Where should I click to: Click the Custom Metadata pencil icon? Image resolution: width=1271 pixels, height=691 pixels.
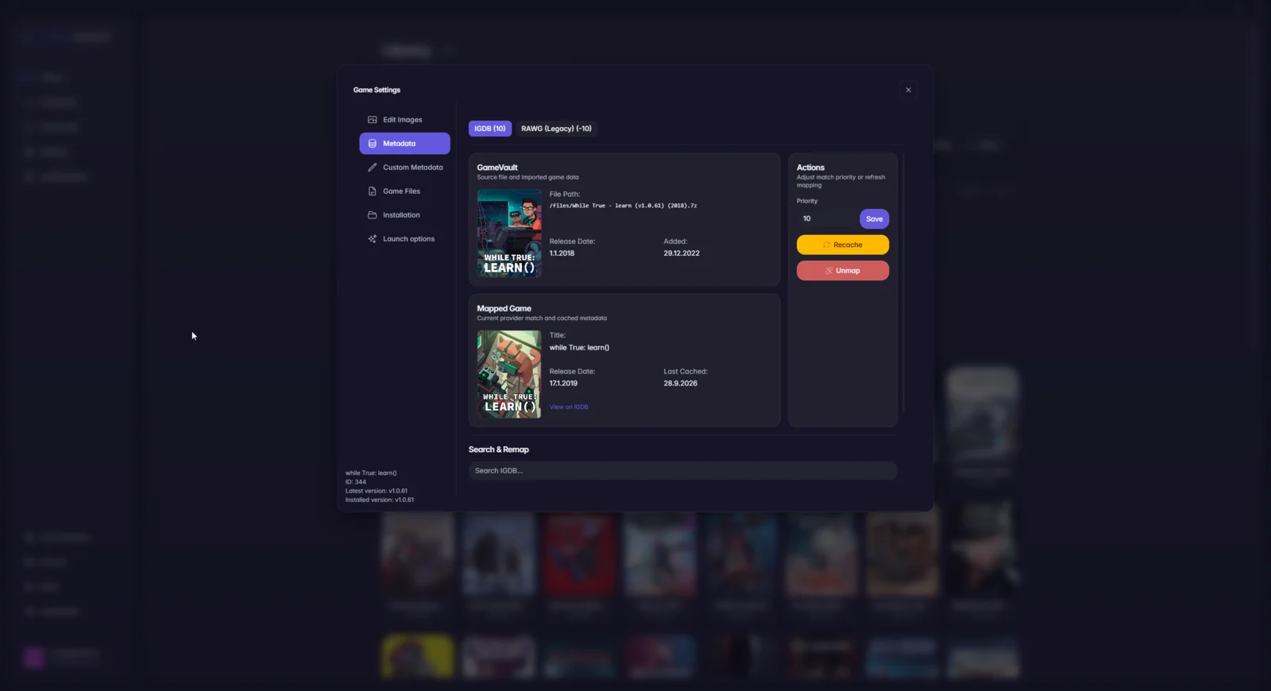tap(372, 168)
